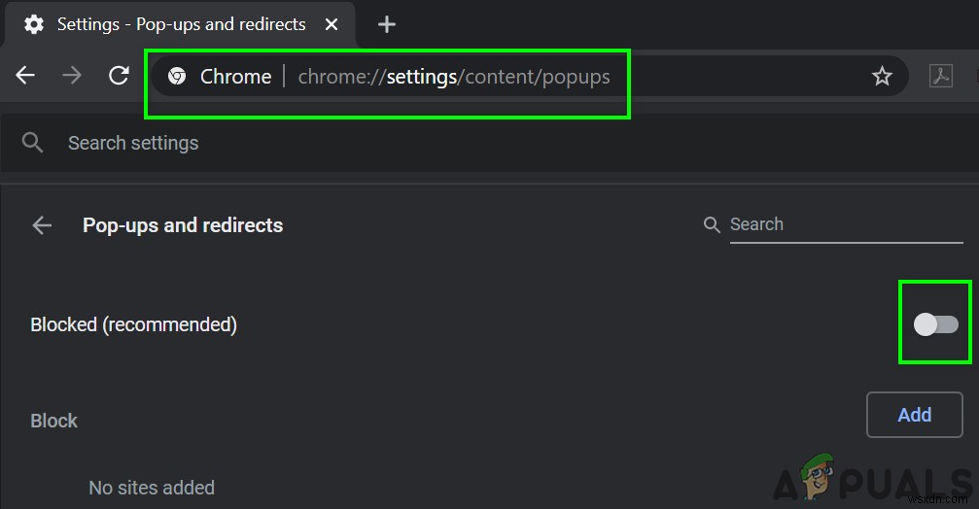The width and height of the screenshot is (979, 509).
Task: Select the Settings - Pop-ups and redirects tab
Action: pyautogui.click(x=181, y=24)
